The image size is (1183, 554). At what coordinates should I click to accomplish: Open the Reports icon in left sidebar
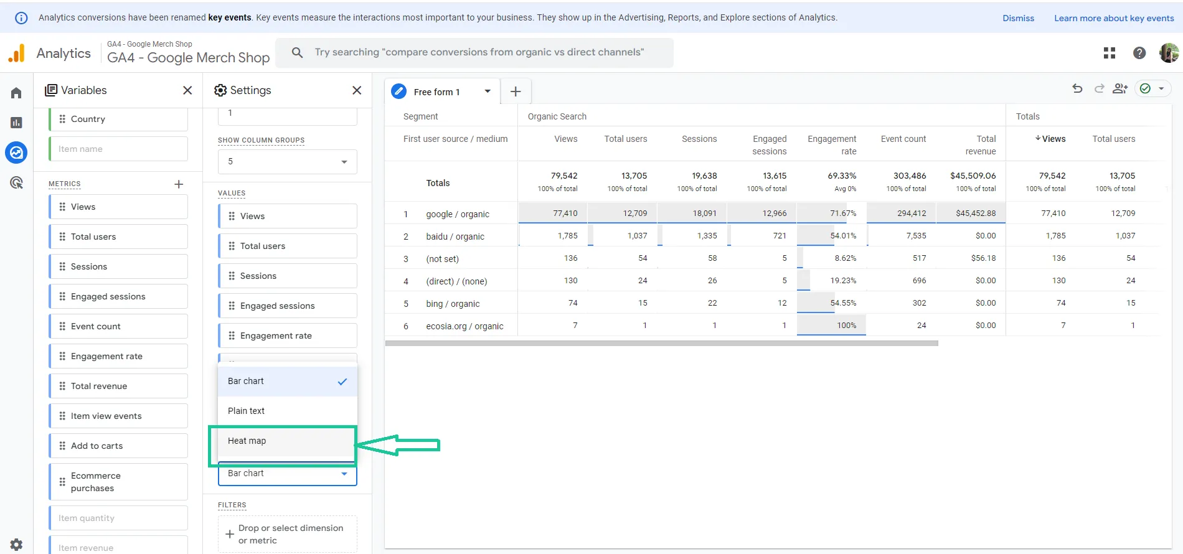16,123
